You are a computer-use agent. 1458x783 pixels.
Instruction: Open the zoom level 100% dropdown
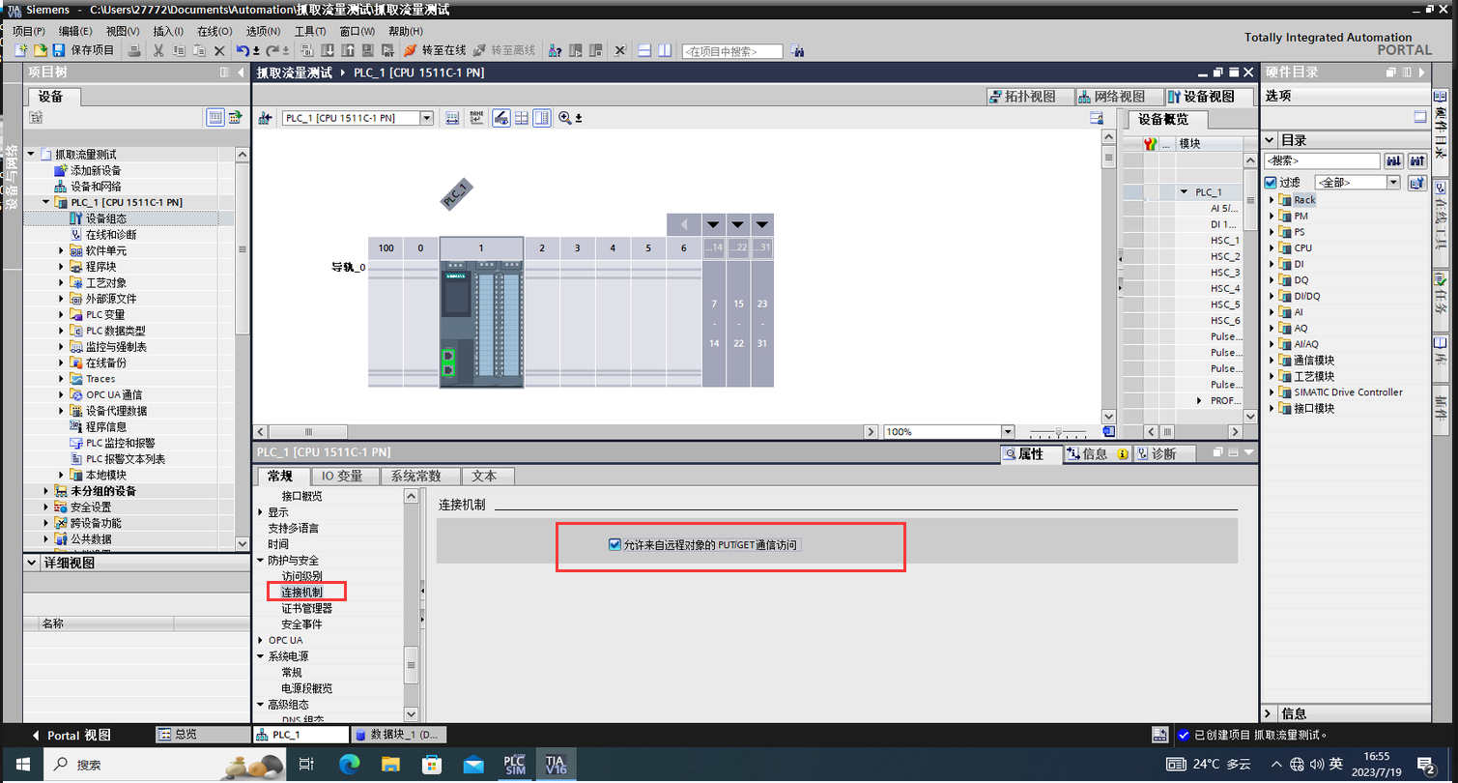pyautogui.click(x=1008, y=432)
